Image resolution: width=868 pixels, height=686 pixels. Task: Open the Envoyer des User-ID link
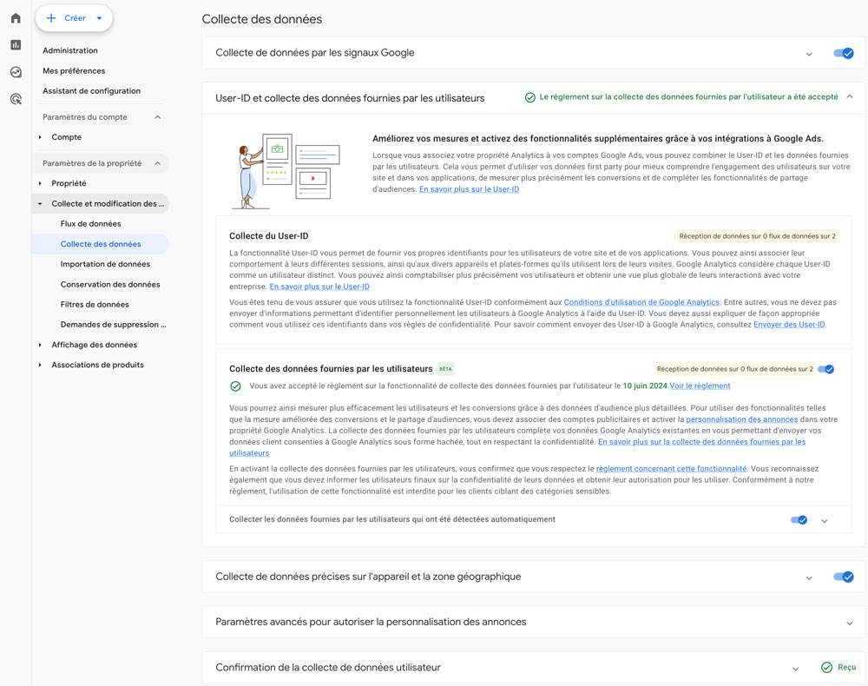tap(789, 325)
